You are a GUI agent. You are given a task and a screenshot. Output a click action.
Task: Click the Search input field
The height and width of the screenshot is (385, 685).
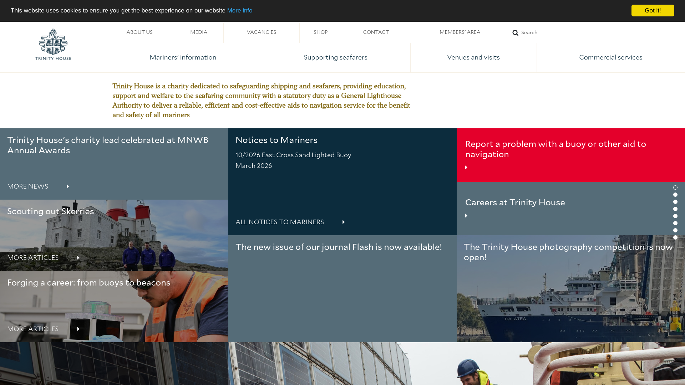pos(601,33)
